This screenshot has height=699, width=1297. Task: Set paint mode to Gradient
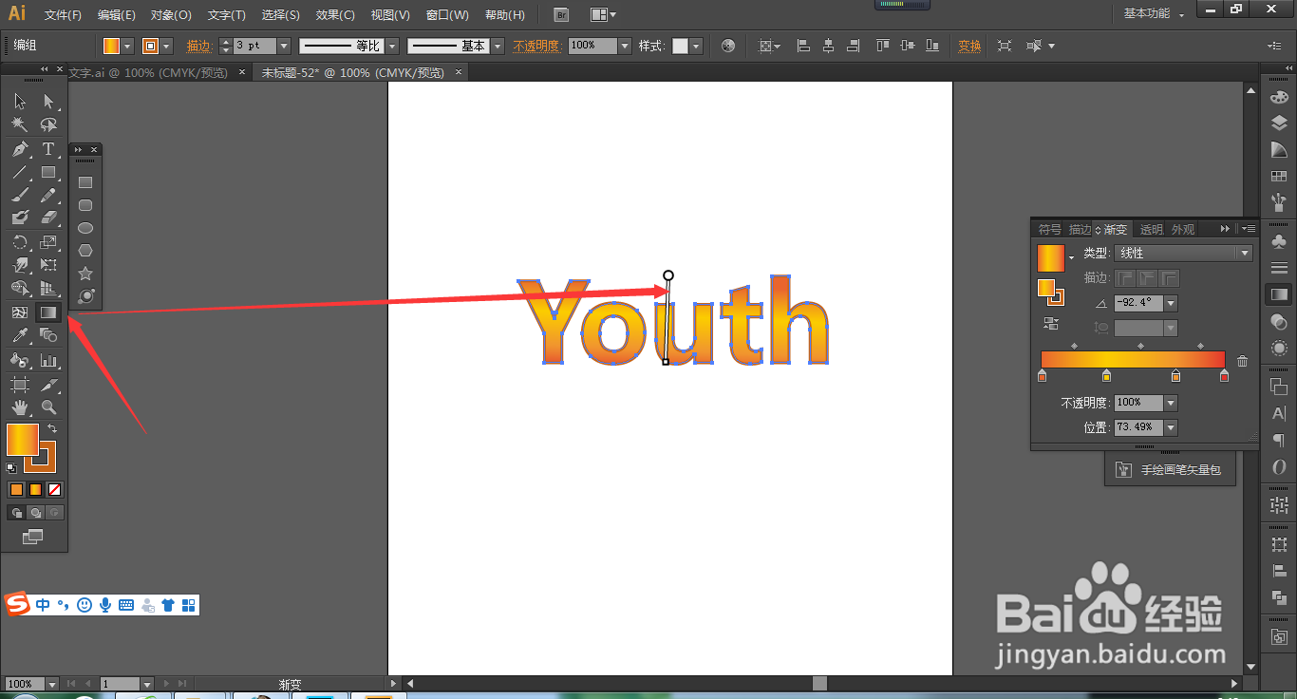pyautogui.click(x=35, y=490)
